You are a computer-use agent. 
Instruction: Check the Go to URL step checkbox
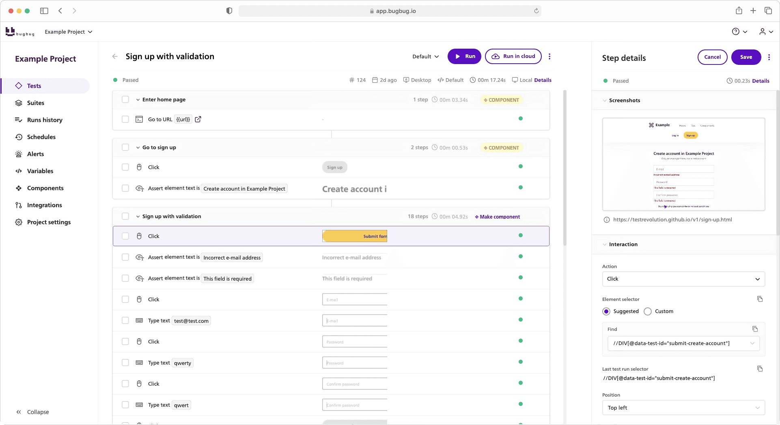(125, 119)
